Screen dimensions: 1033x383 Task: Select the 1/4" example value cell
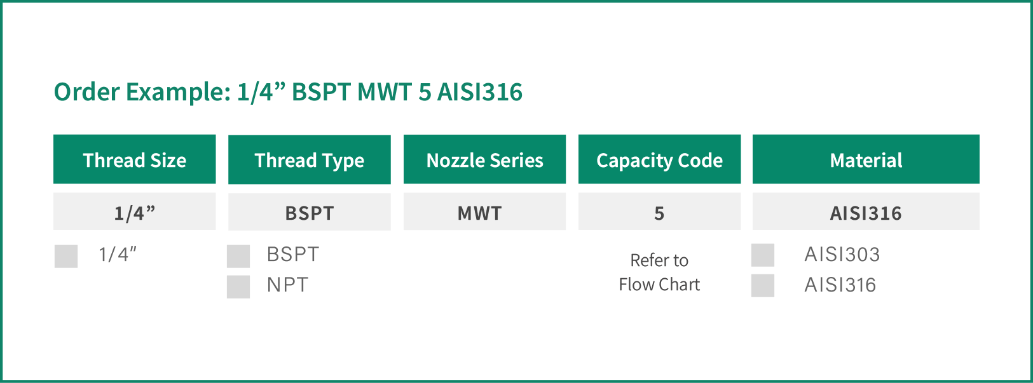(135, 212)
